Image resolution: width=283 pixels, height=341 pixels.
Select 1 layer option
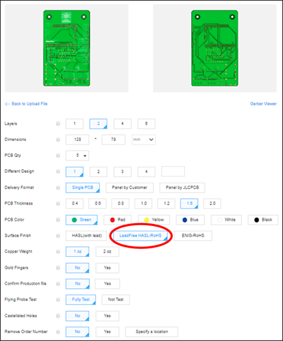(74, 124)
